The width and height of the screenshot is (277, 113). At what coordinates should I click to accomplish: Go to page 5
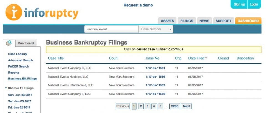[160, 106]
